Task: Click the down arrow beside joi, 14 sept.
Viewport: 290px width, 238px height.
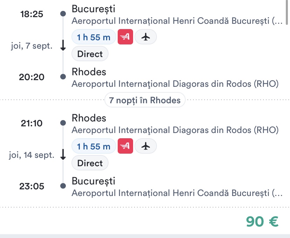Action: coord(63,154)
